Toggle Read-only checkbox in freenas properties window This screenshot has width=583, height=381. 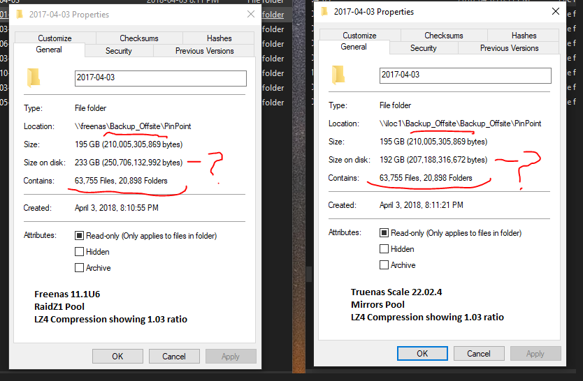tap(79, 236)
